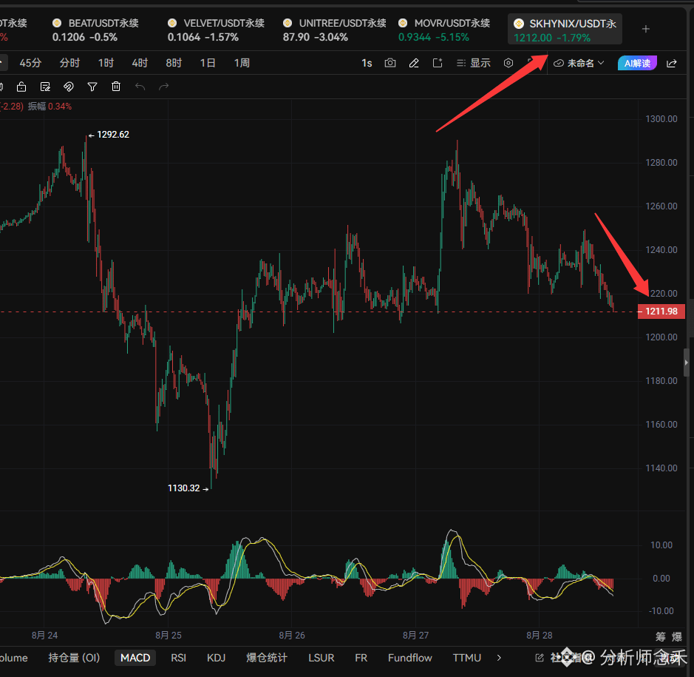Redo action arrow
694x677 pixels.
tap(164, 87)
